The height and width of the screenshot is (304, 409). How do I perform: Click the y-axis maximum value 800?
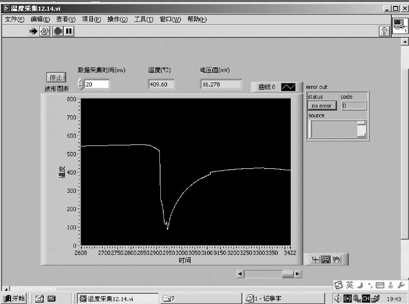(71, 99)
